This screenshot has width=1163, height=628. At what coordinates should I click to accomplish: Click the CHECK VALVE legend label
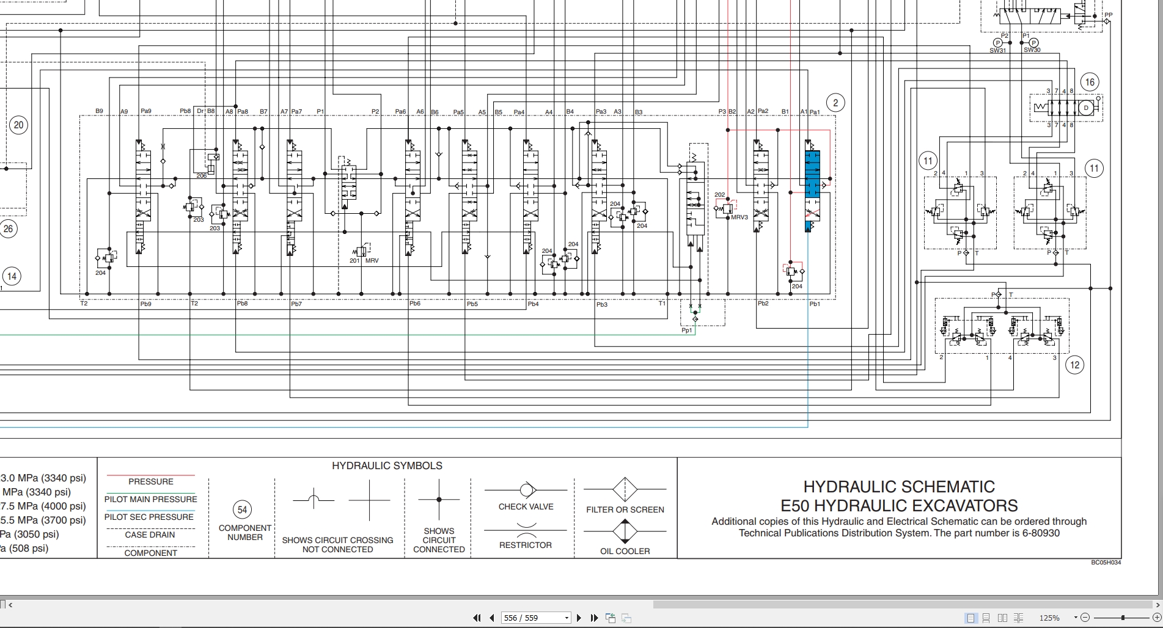click(x=526, y=506)
